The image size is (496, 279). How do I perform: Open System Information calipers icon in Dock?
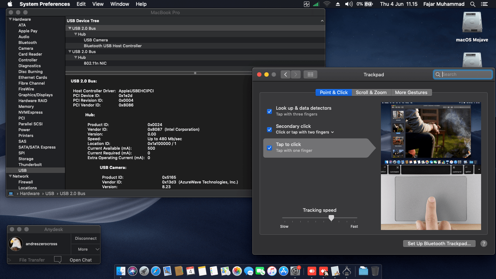[x=347, y=271]
